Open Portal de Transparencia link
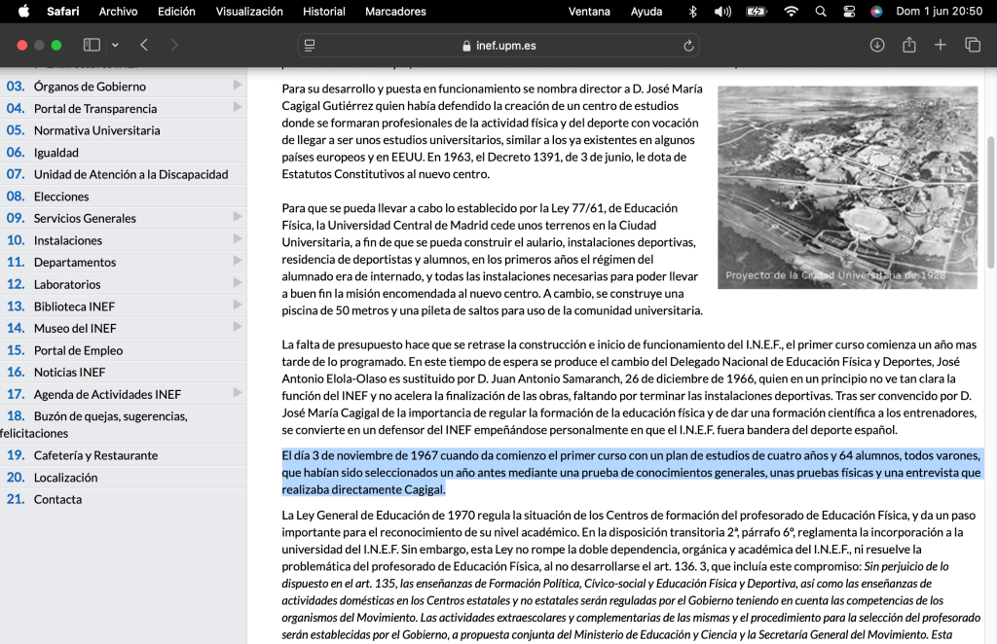 point(95,109)
